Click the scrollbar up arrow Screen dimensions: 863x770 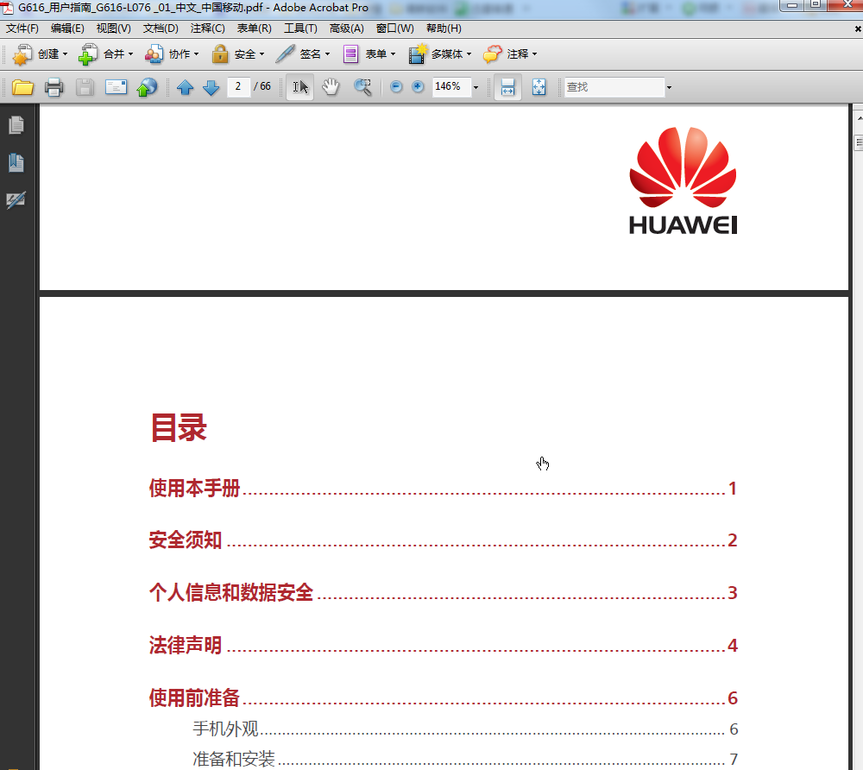(x=859, y=117)
